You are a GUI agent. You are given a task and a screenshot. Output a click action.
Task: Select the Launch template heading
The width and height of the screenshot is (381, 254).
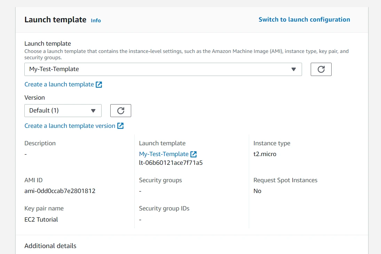[55, 20]
